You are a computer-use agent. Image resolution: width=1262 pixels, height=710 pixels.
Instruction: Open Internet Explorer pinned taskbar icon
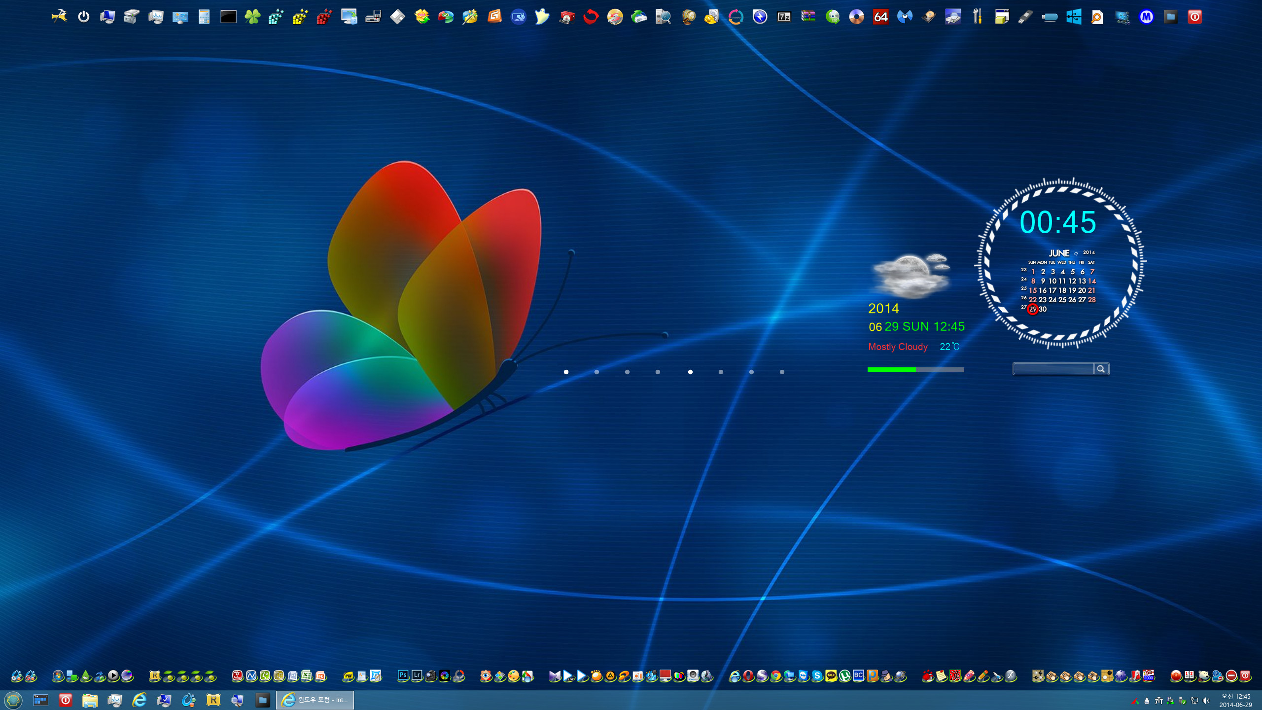140,700
